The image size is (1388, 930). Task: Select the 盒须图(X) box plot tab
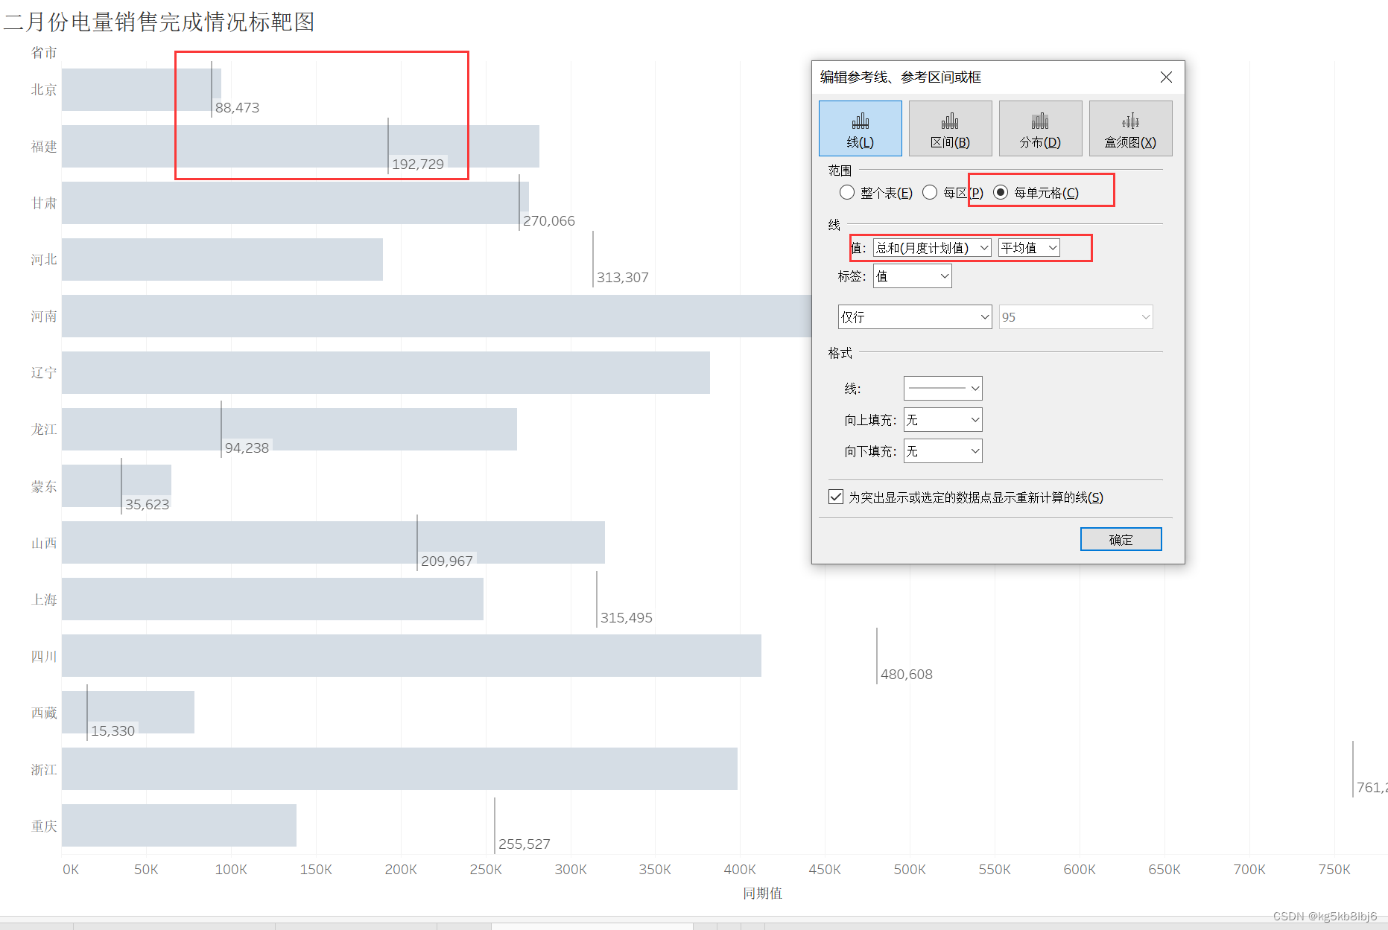click(x=1131, y=129)
